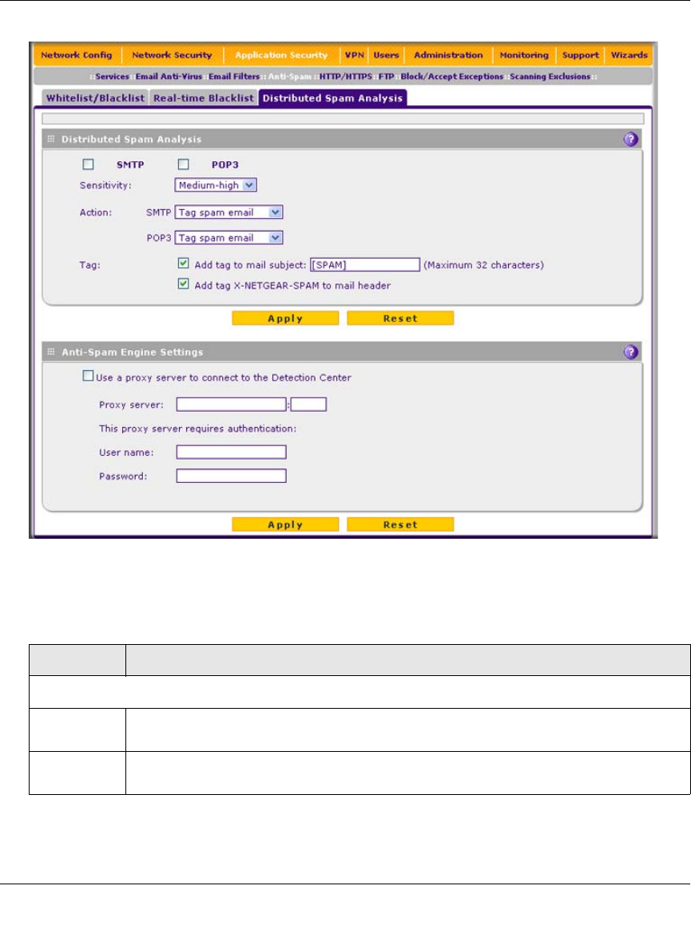Click Apply under Distributed Spam Analysis
This screenshot has height=945, width=691.
(285, 318)
